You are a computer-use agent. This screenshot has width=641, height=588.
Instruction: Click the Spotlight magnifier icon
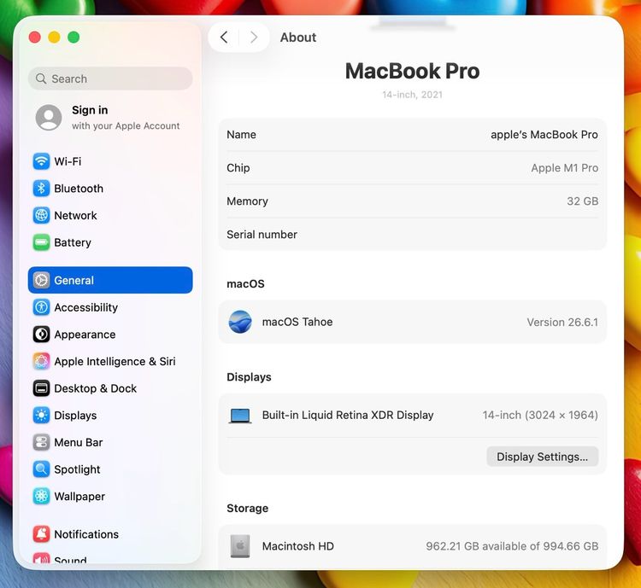[41, 469]
